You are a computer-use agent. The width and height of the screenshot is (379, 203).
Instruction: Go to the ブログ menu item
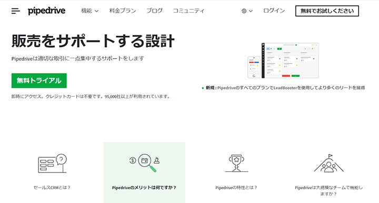point(154,11)
